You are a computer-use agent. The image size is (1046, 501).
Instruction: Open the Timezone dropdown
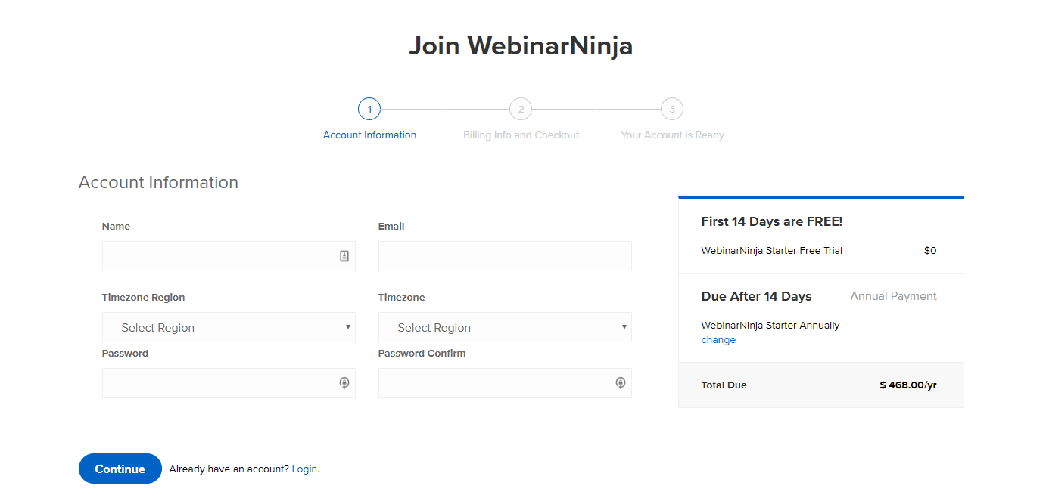505,327
